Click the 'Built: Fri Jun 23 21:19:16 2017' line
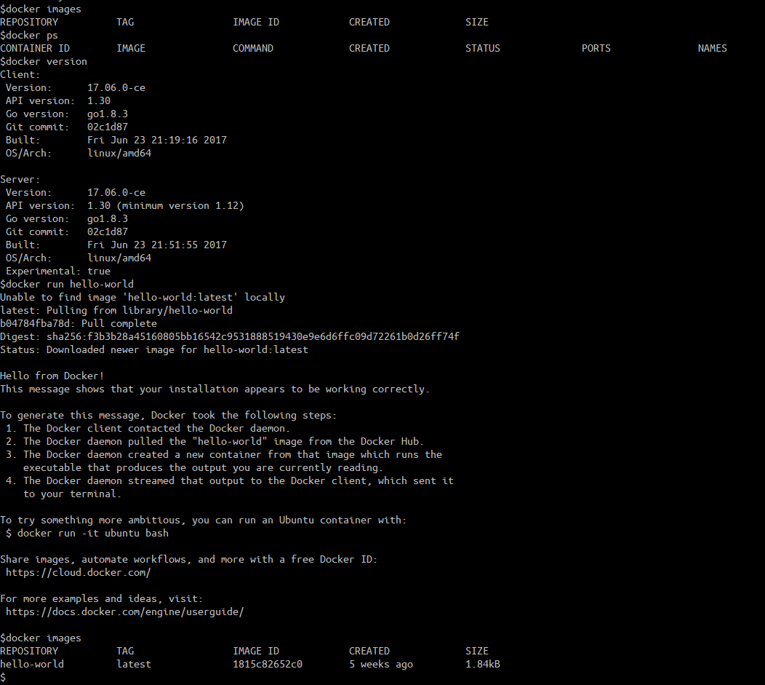765x685 pixels. (x=116, y=140)
